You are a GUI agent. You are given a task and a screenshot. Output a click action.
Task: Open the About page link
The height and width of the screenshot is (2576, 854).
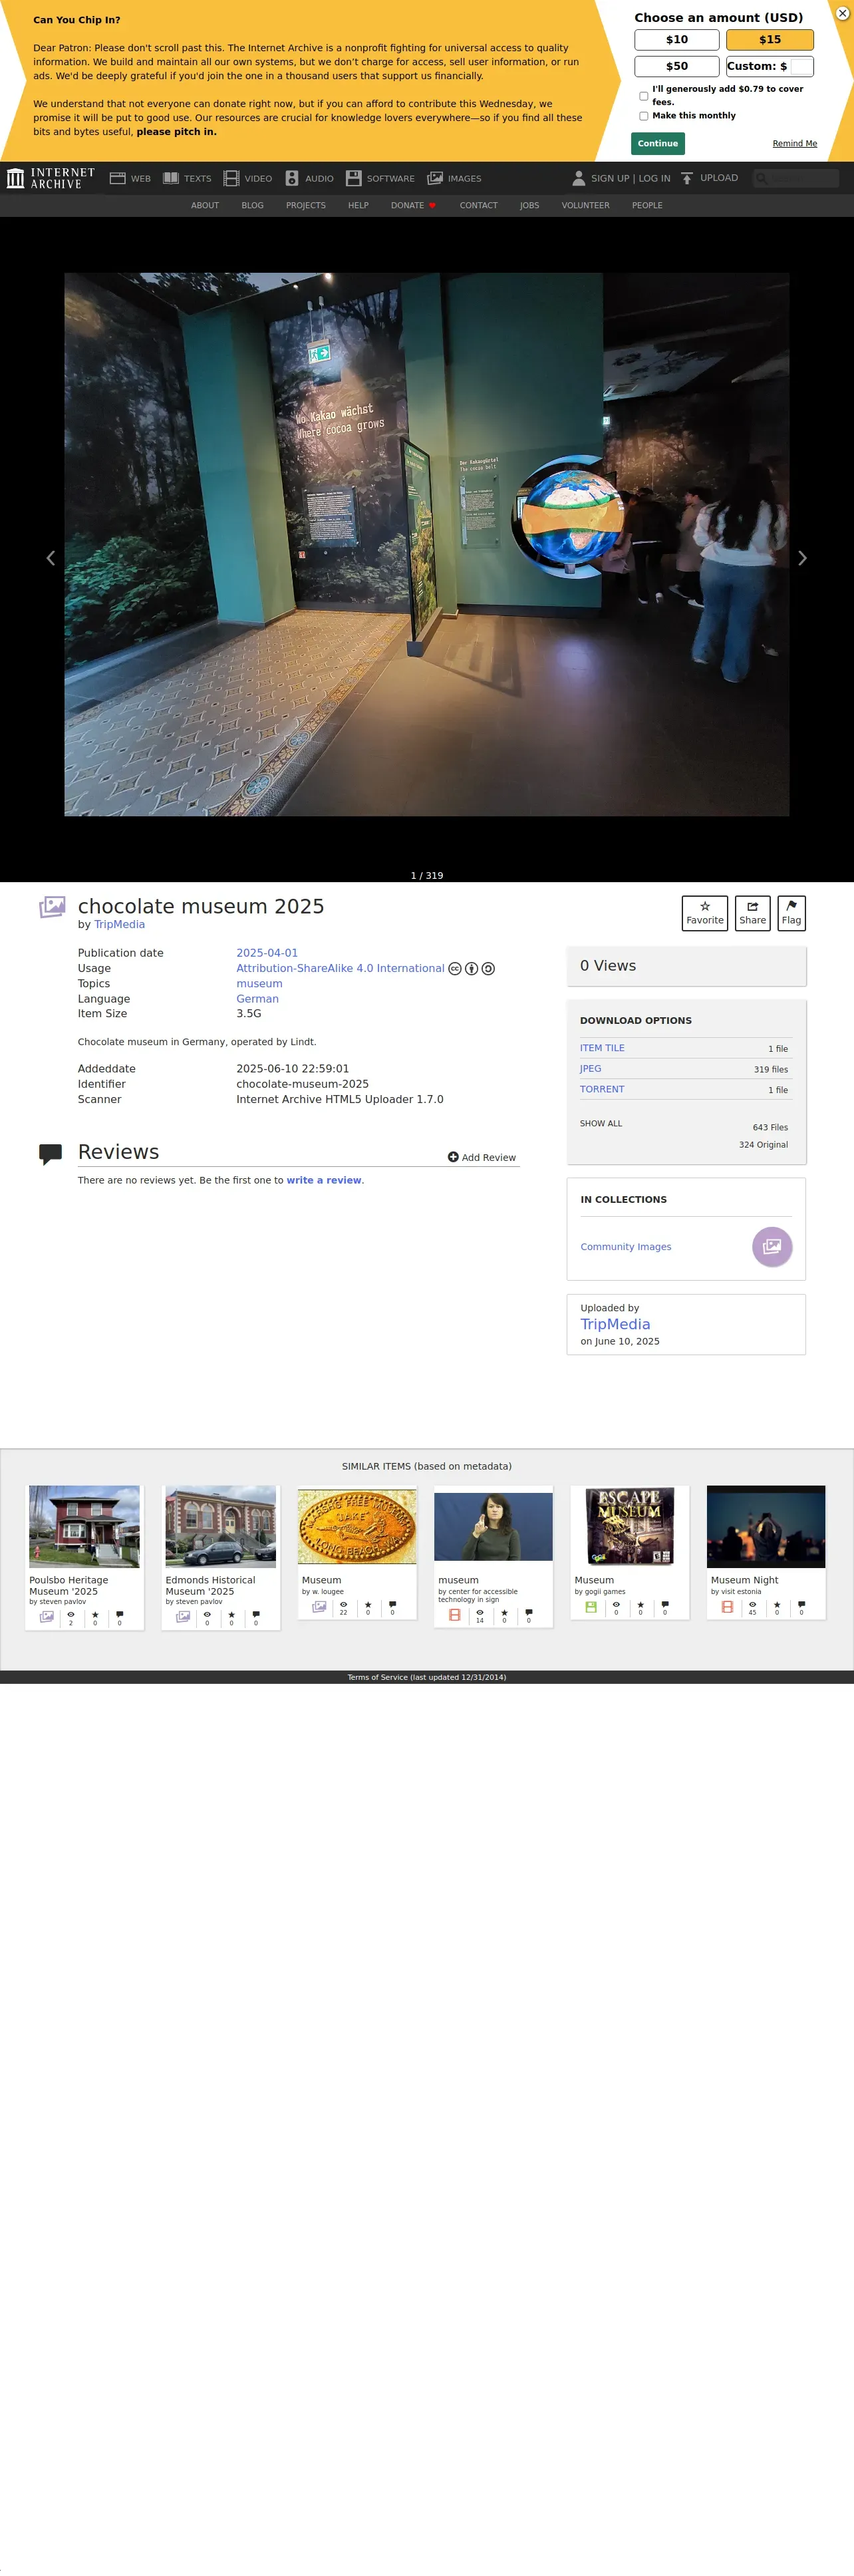pos(205,206)
